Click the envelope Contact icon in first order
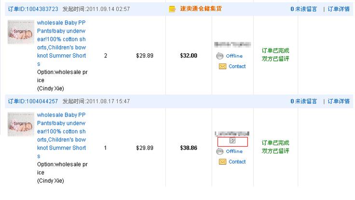355x200 pixels. [222, 66]
